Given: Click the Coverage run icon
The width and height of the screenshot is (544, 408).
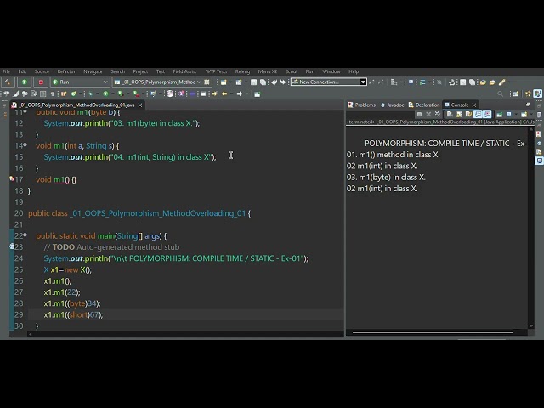Looking at the screenshot, I should click(x=121, y=93).
